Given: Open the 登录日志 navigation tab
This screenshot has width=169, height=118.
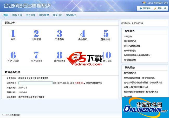Looking at the screenshot, I should (x=57, y=15).
